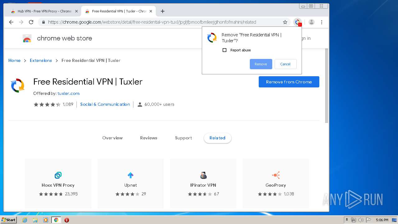Click the padlock site info icon

[x=43, y=22]
